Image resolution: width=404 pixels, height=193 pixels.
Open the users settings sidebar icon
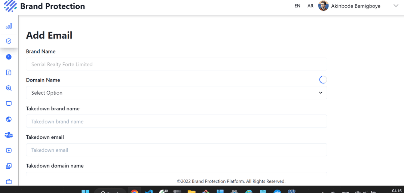click(9, 135)
